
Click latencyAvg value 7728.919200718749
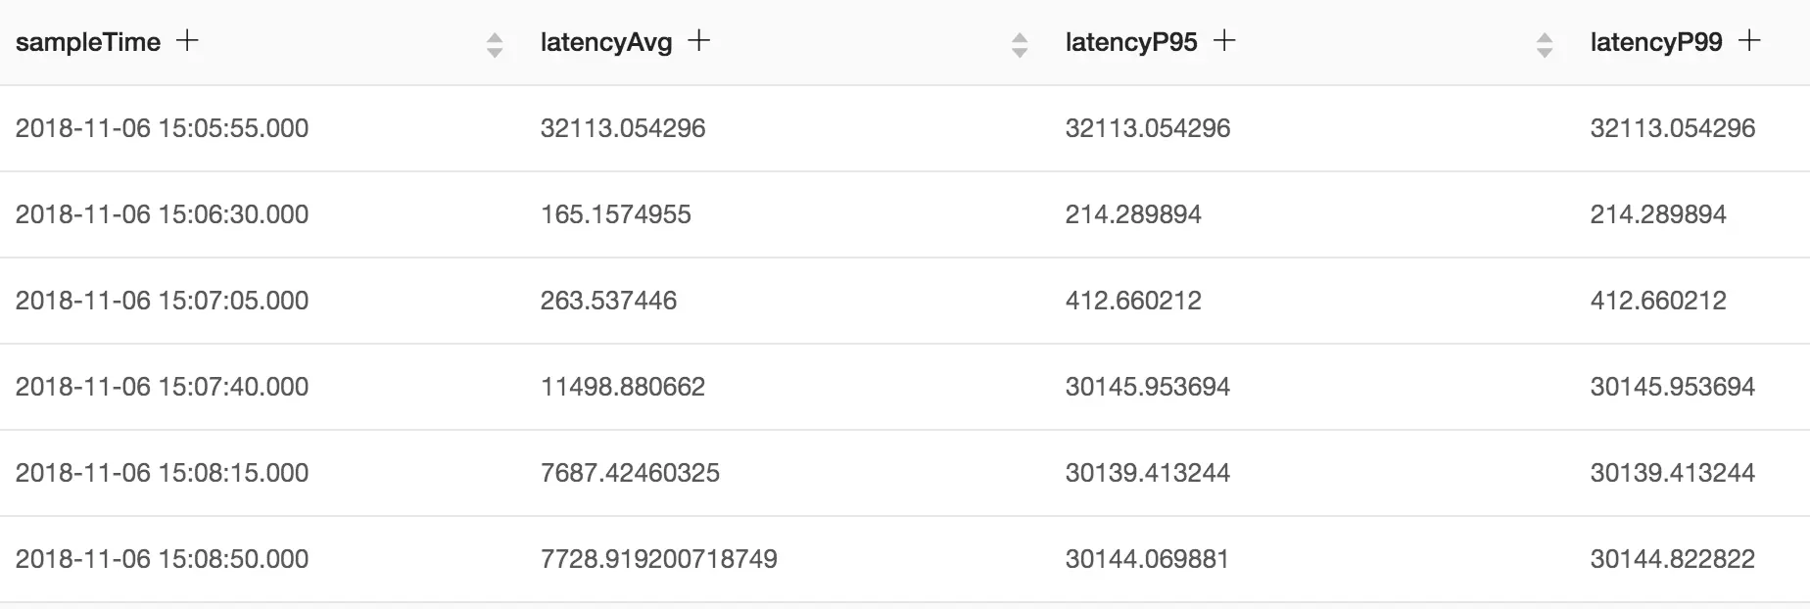[x=659, y=559]
